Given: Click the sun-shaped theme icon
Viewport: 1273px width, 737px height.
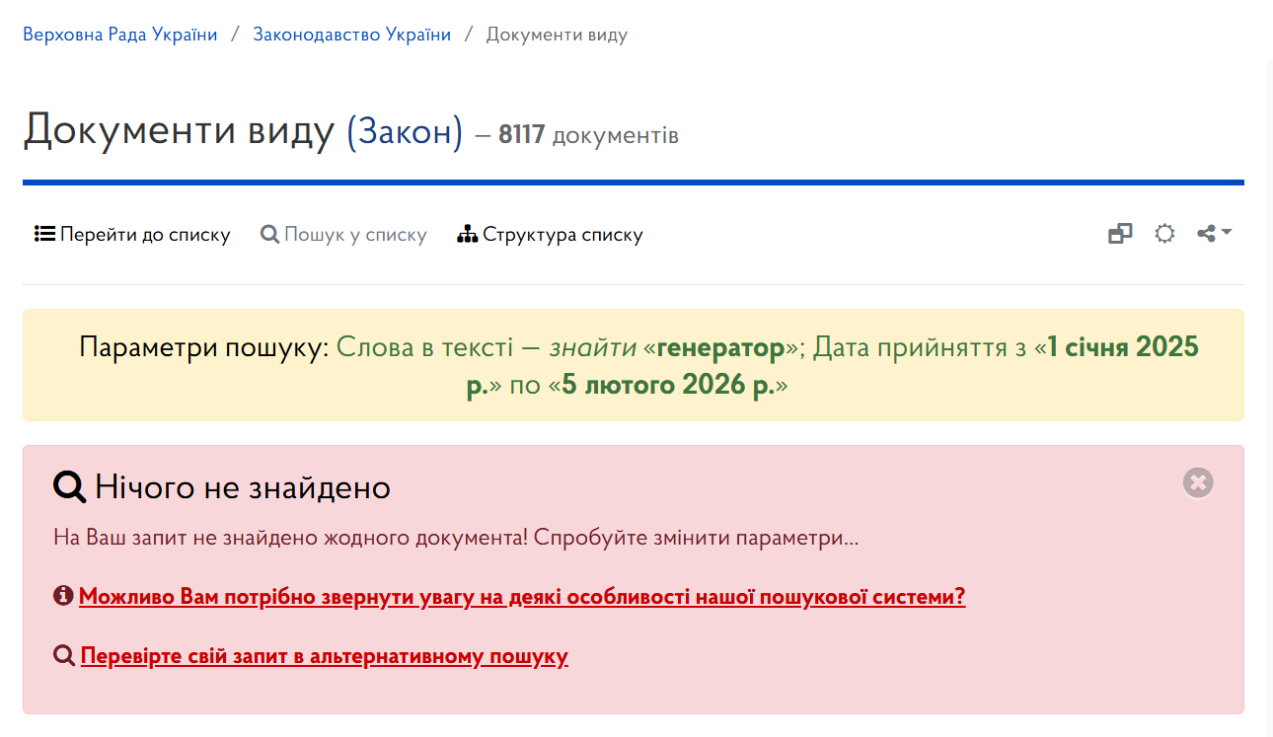Looking at the screenshot, I should [x=1164, y=234].
